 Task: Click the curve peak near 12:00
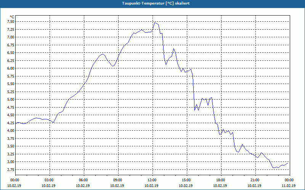click(155, 23)
